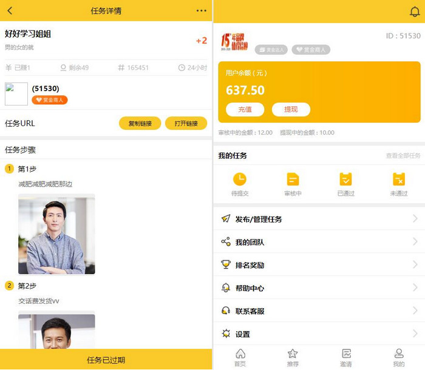Click the 任务URL label

coord(20,124)
